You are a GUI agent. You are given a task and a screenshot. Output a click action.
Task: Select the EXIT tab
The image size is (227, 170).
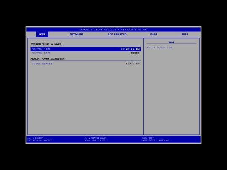185,34
